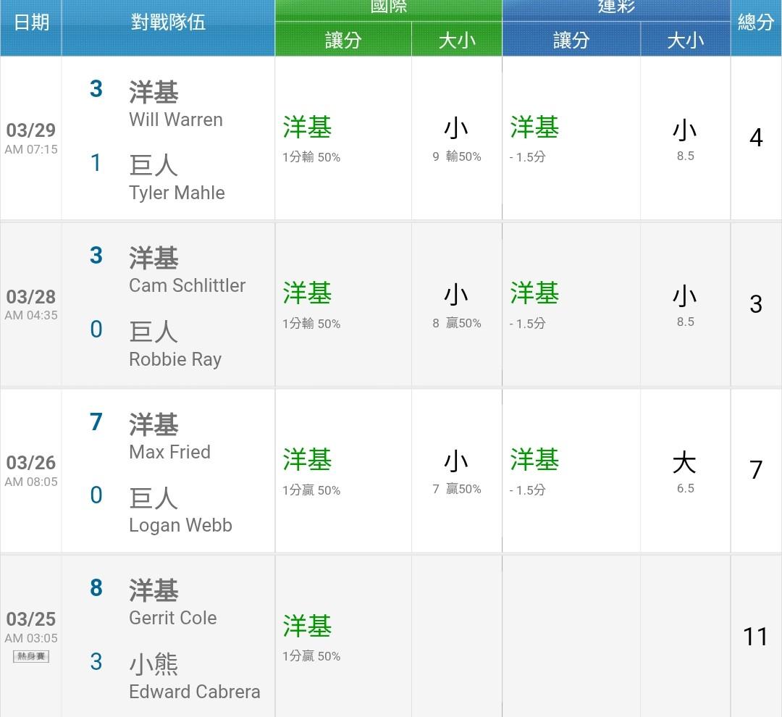Click 小 9 輸50% pick for 03/29
The height and width of the screenshot is (717, 782).
tap(456, 139)
